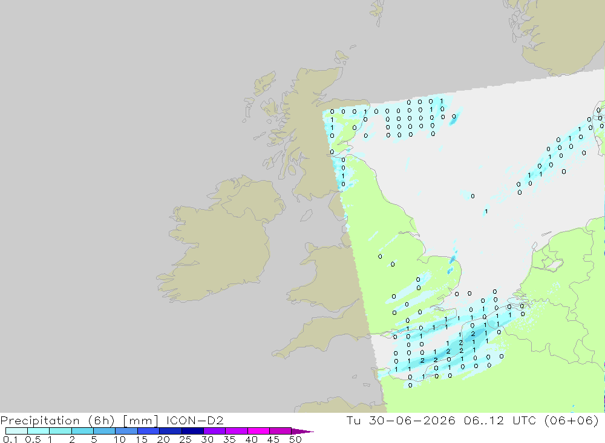Select the legend swatch between 45 and 50

click(x=280, y=431)
